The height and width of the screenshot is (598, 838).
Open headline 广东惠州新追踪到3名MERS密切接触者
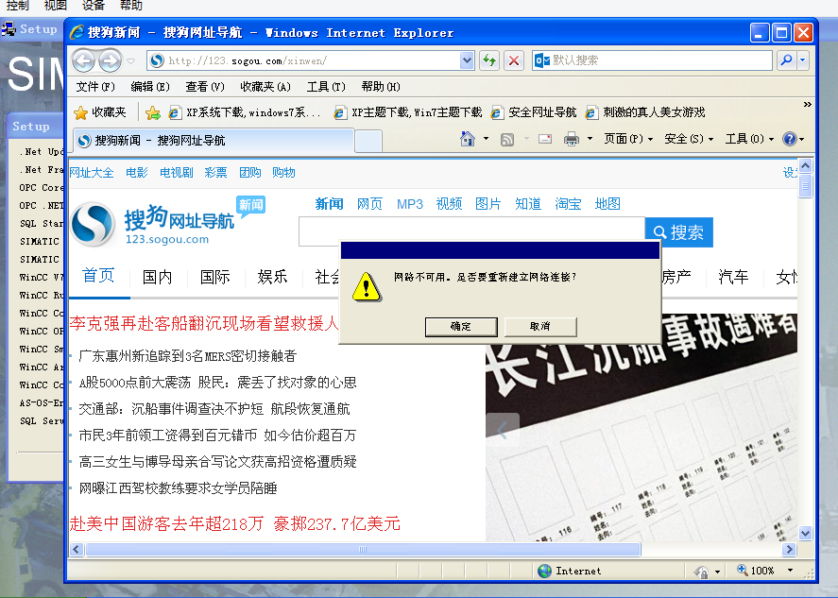(188, 356)
